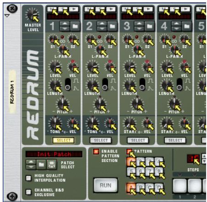Select previous sample down arrow on channel 3
Viewport: 207px width, 202px height.
(x=140, y=29)
